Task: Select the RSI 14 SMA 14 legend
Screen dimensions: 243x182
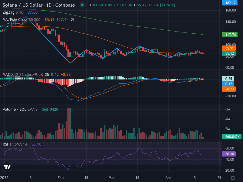Action: click(15, 144)
